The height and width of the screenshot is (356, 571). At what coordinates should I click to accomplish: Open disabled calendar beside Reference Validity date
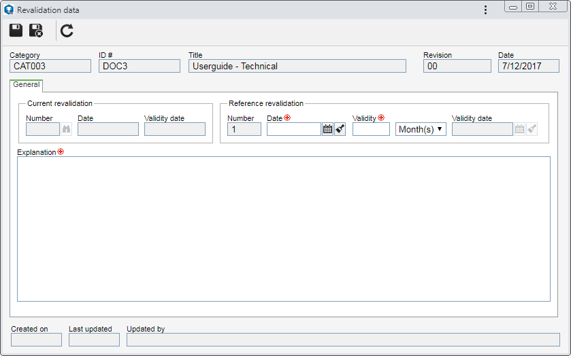click(x=519, y=129)
